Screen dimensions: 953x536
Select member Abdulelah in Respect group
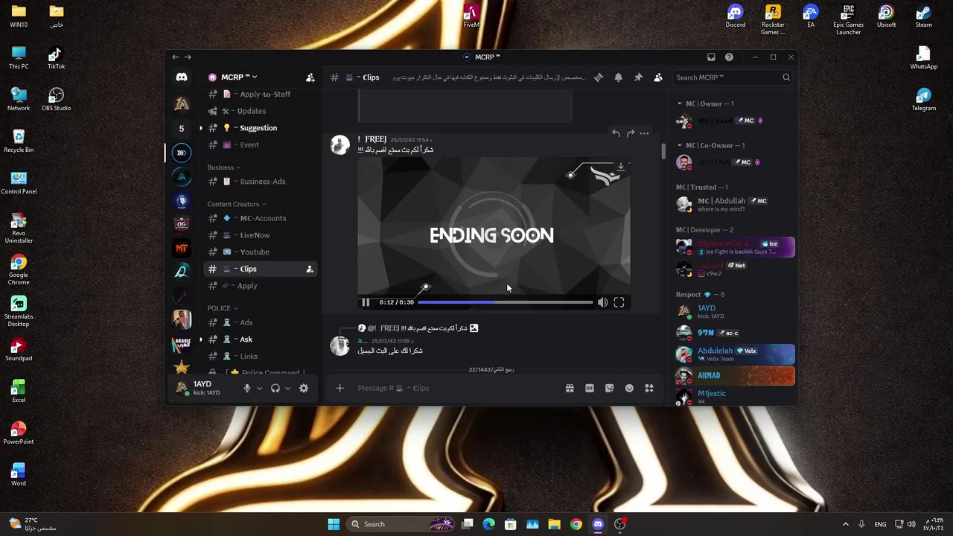[x=735, y=354]
